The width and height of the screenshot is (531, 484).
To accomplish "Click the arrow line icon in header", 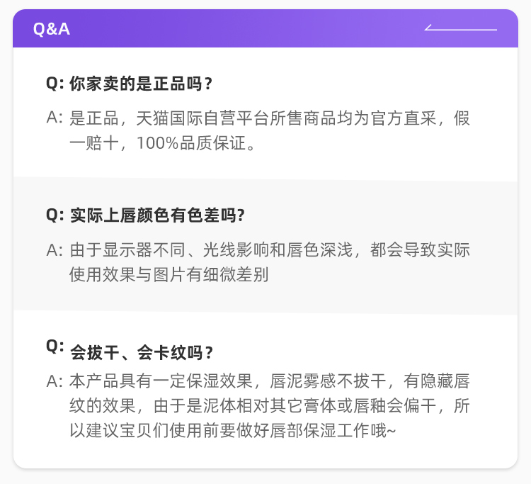I will point(461,28).
